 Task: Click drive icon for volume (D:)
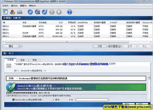(x=4, y=33)
